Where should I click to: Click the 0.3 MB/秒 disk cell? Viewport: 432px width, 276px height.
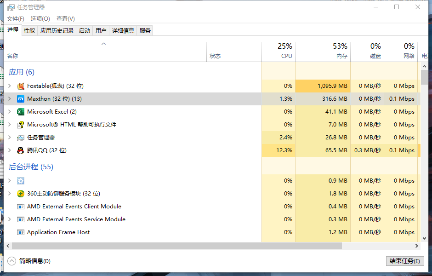[x=367, y=150]
